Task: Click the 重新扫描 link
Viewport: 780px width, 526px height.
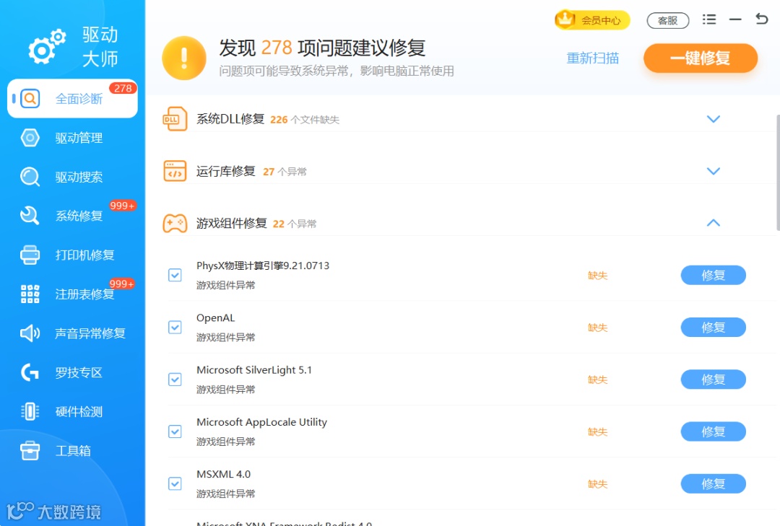Action: pyautogui.click(x=592, y=58)
